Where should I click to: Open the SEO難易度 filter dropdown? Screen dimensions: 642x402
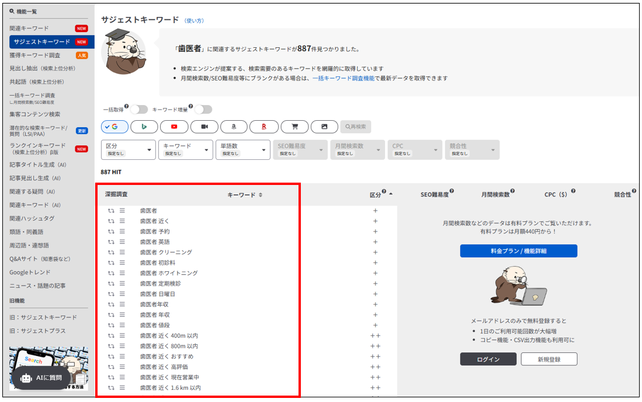pyautogui.click(x=300, y=150)
